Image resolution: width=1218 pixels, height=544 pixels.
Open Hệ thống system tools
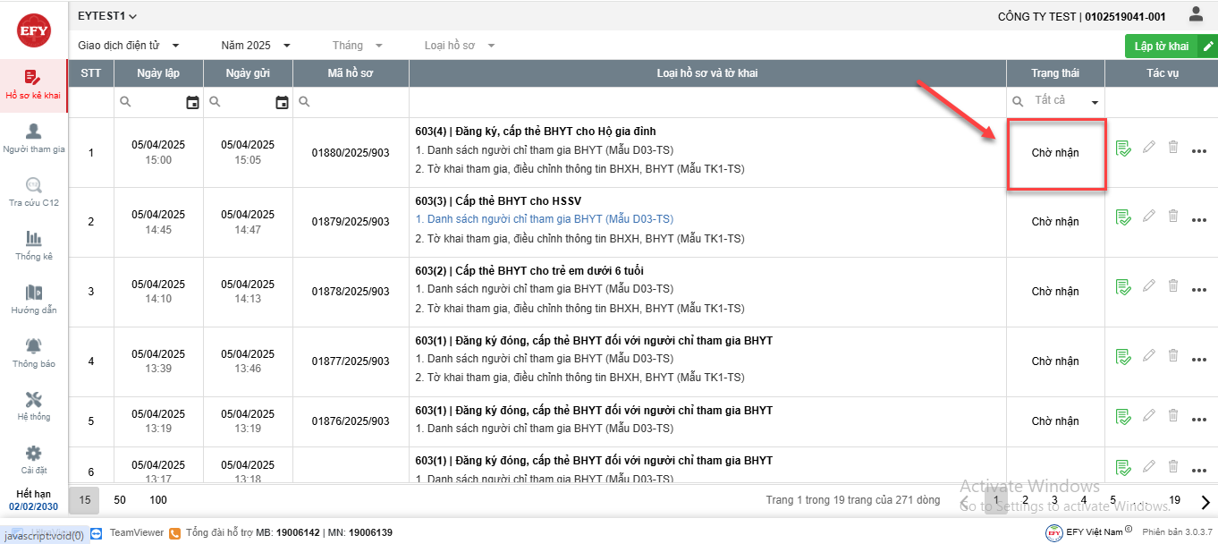pos(34,405)
